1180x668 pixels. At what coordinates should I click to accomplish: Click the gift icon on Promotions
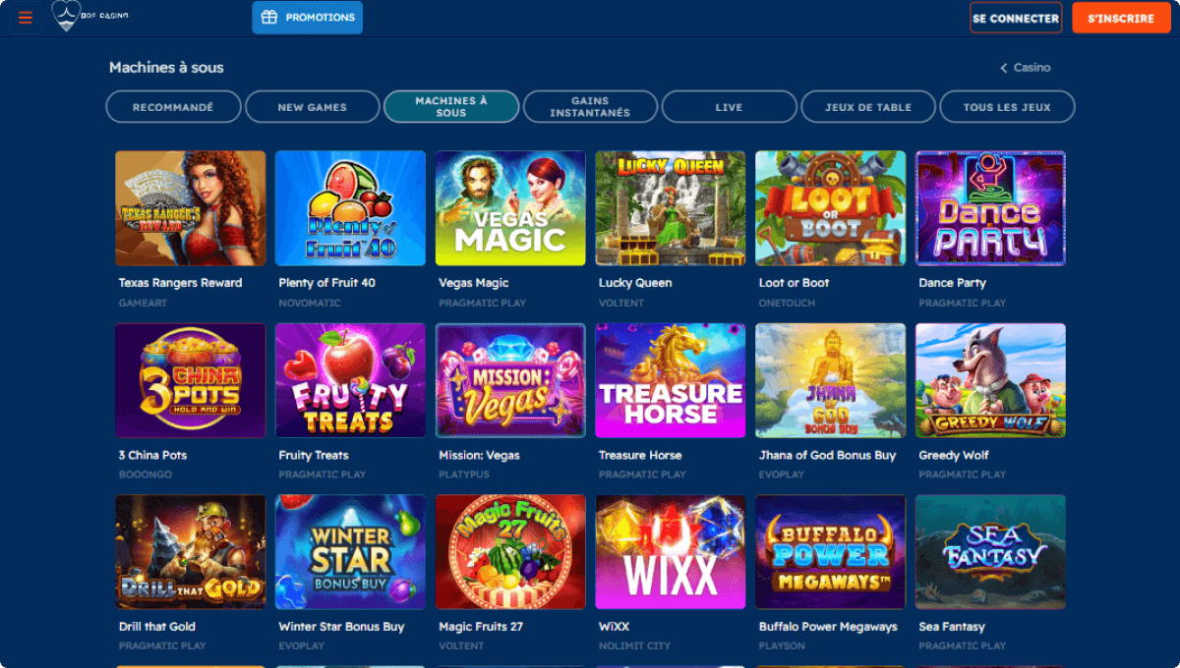point(269,18)
